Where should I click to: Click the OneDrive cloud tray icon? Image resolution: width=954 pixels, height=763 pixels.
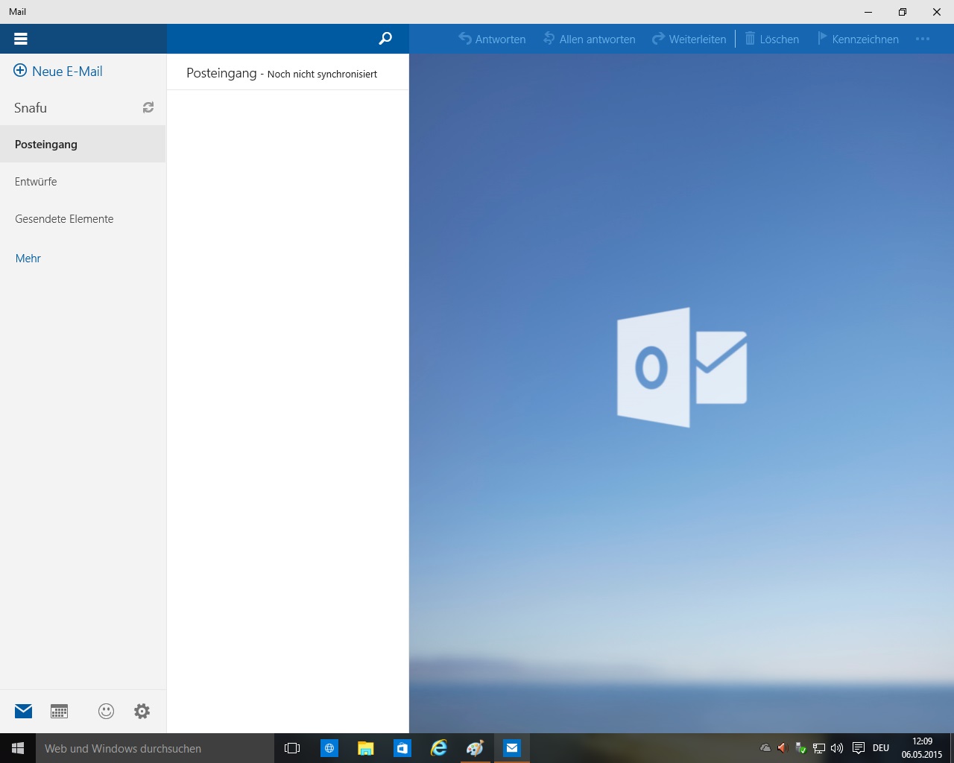pos(765,748)
